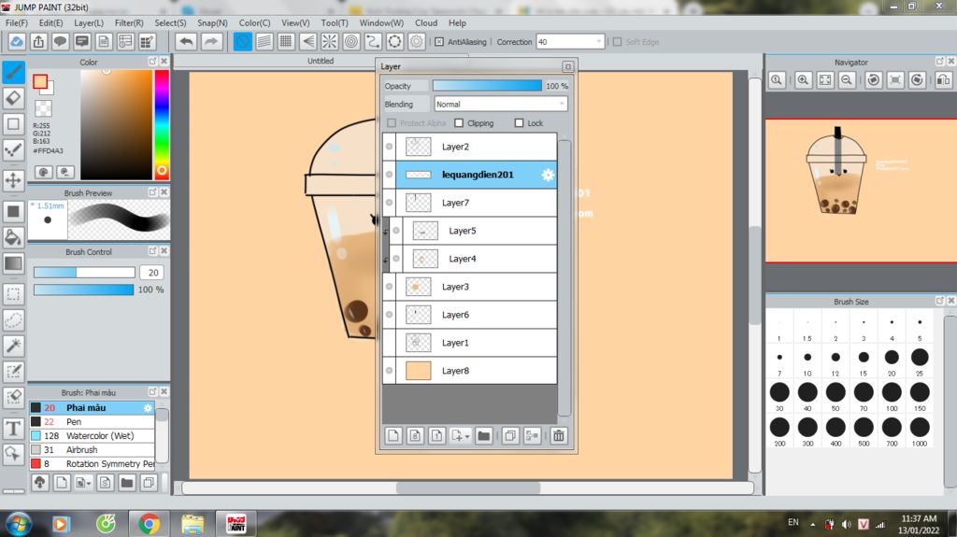Open settings gear of lequangdien201 layer
This screenshot has width=957, height=537.
click(x=548, y=175)
